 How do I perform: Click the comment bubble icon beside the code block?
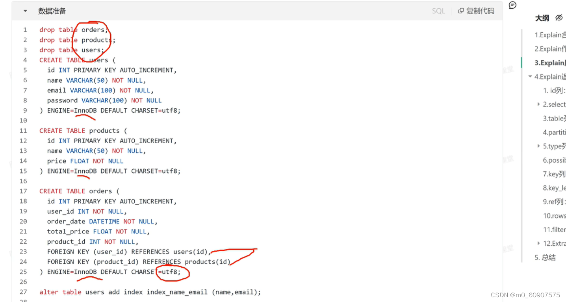[512, 5]
